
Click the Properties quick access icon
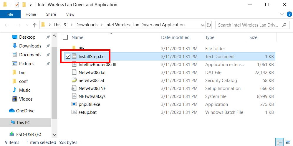tap(17, 5)
